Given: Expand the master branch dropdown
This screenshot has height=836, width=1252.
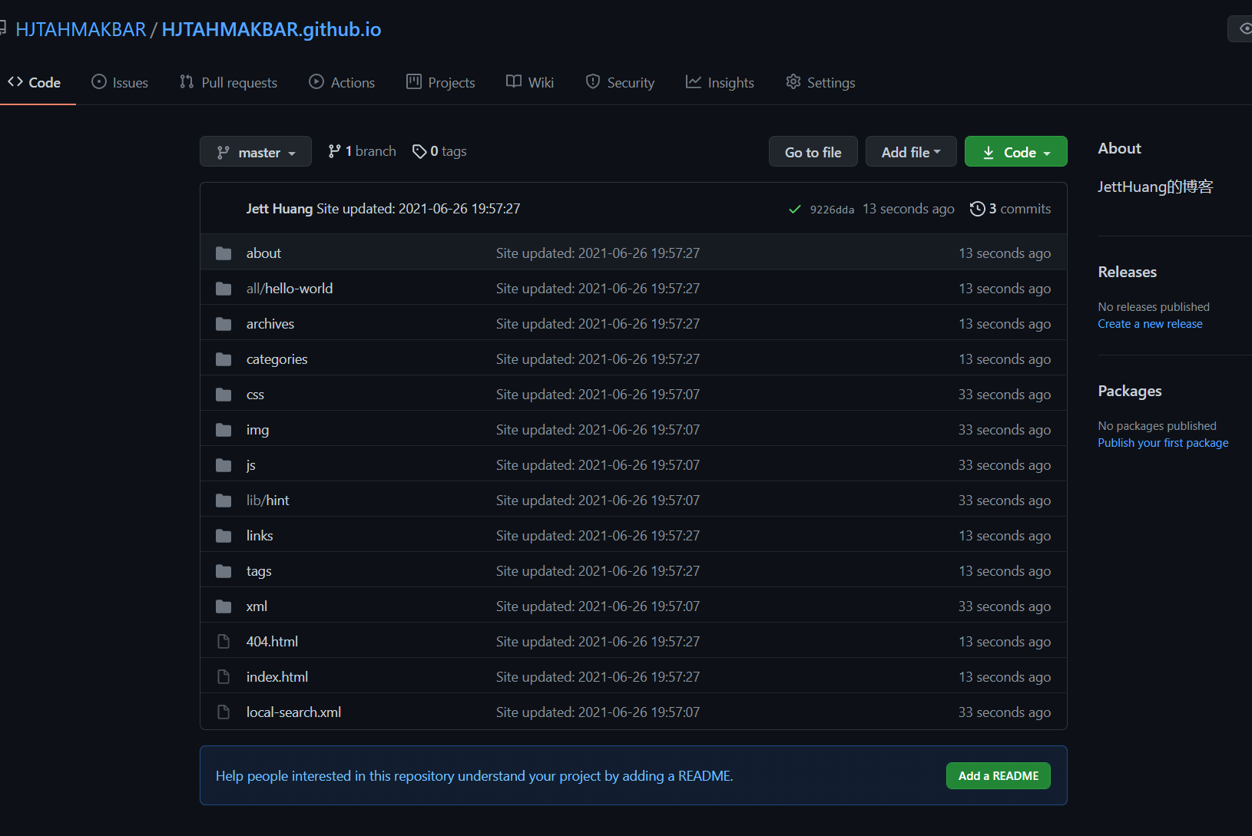Looking at the screenshot, I should (256, 152).
